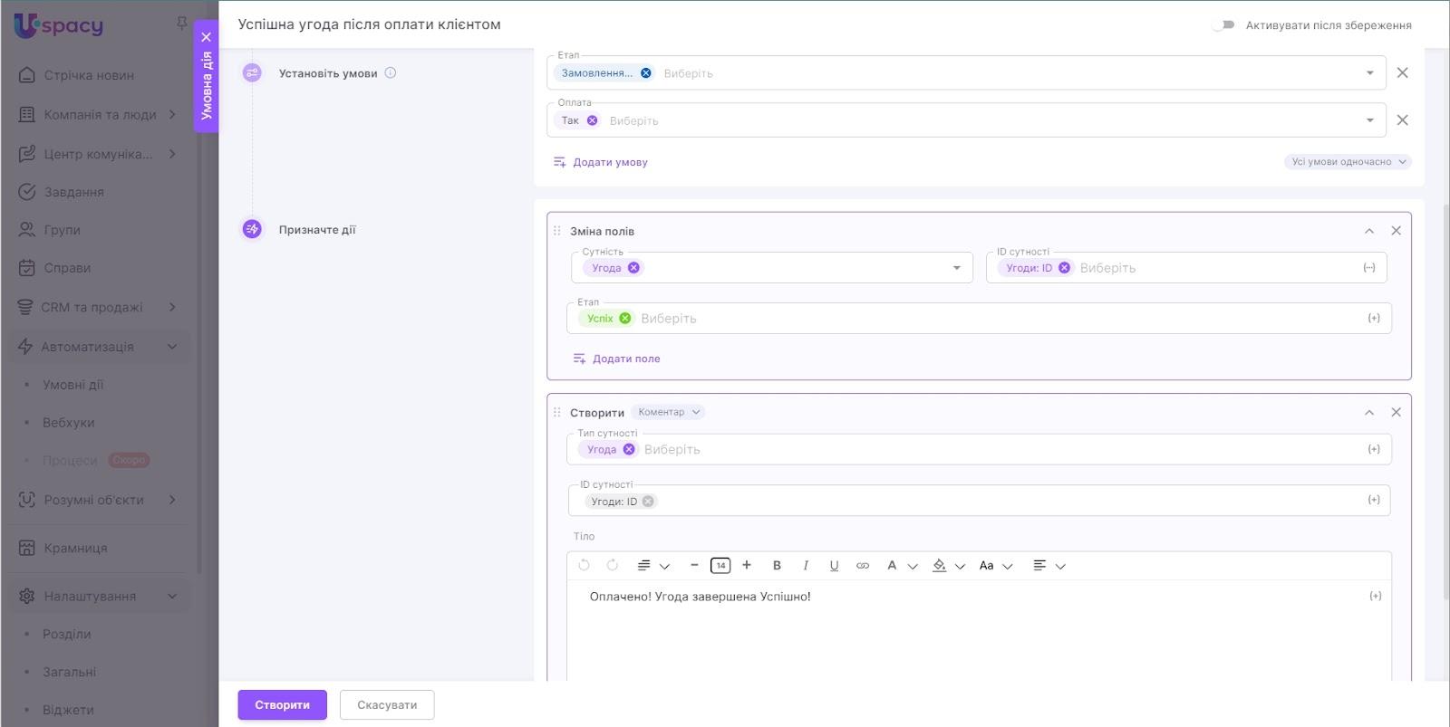The width and height of the screenshot is (1450, 727).
Task: Toggle italic formatting in the editor
Action: [x=806, y=565]
